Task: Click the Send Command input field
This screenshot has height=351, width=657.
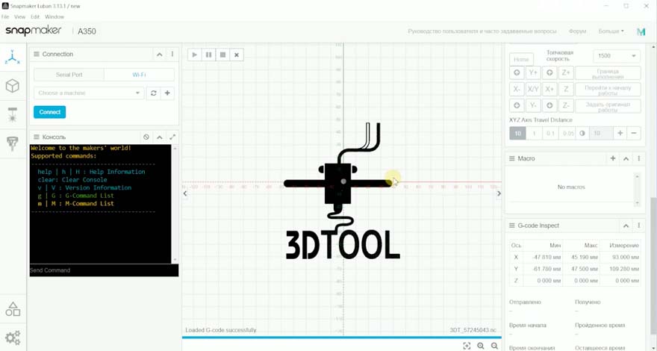Action: point(104,270)
